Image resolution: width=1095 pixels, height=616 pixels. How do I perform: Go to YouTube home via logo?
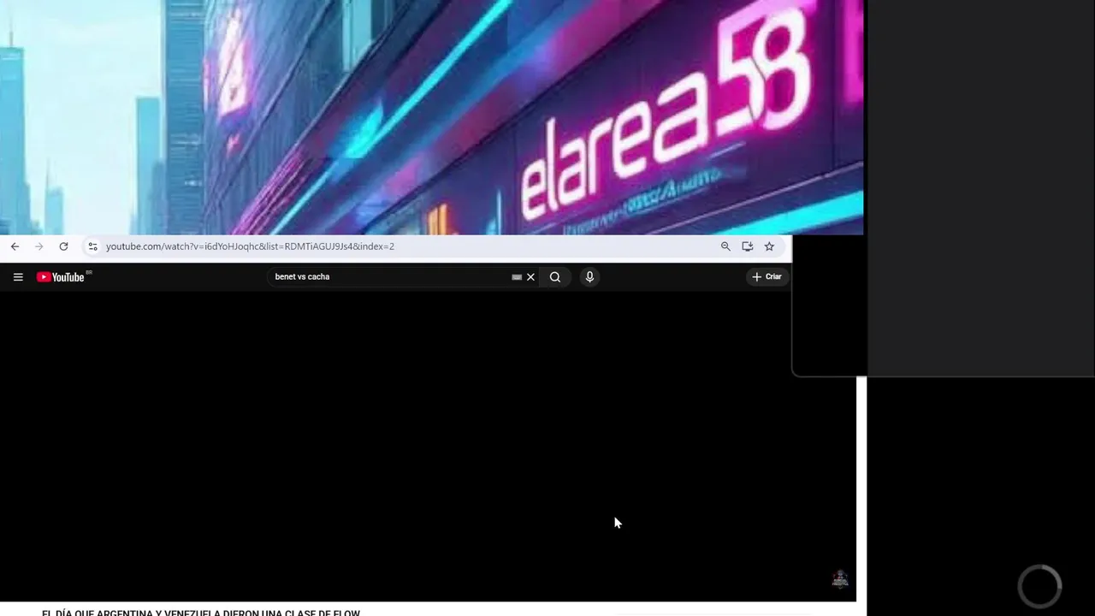pyautogui.click(x=61, y=277)
